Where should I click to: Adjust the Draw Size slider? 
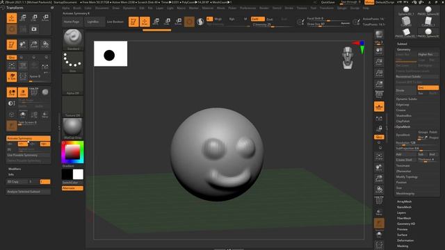[328, 24]
